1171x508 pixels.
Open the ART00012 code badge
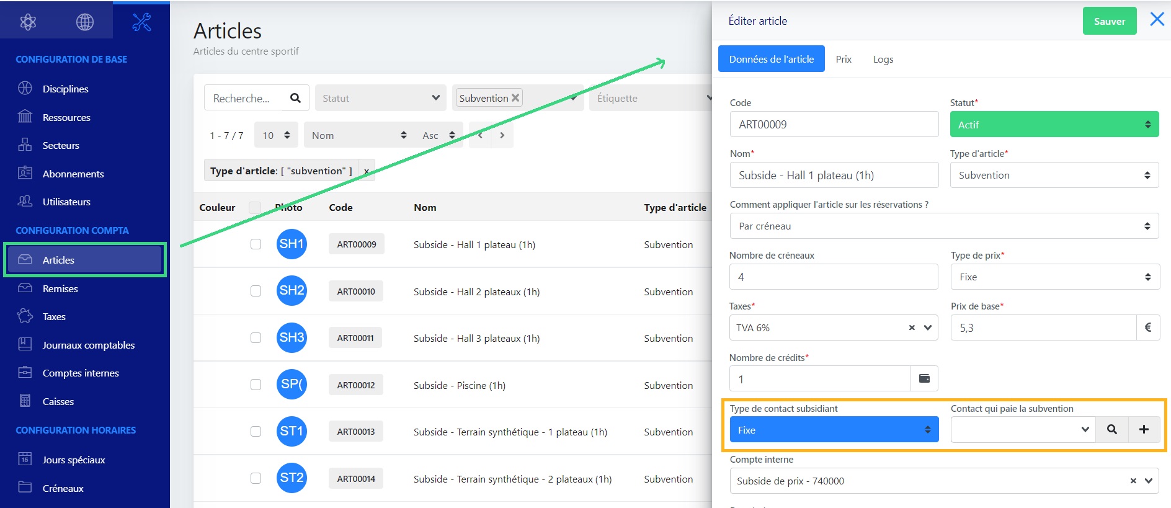[356, 385]
